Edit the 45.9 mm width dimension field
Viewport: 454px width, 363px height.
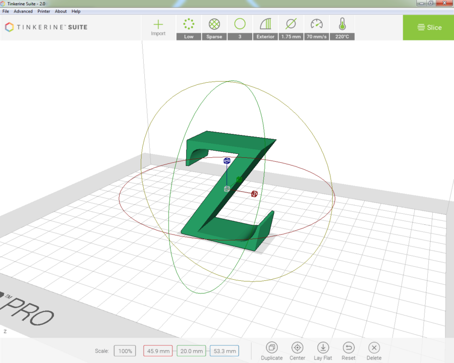tap(158, 350)
